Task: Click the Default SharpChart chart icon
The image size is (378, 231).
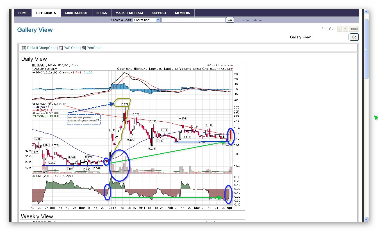Action: point(24,48)
